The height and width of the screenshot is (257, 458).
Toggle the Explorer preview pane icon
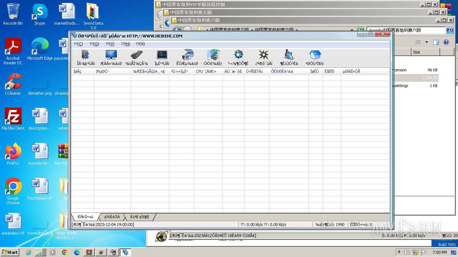click(436, 42)
